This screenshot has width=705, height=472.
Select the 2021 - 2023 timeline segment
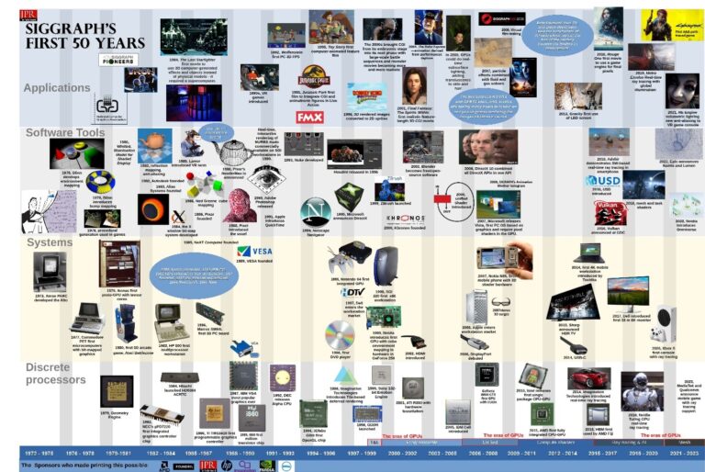[681, 454]
